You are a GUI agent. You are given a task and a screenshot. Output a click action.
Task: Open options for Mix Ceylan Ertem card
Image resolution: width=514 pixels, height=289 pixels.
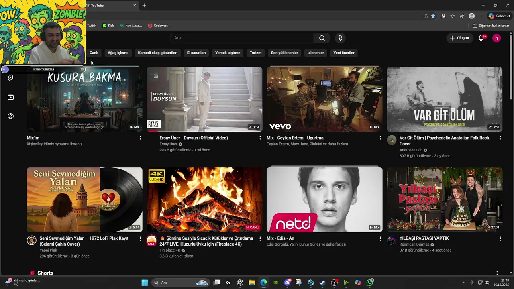click(380, 138)
